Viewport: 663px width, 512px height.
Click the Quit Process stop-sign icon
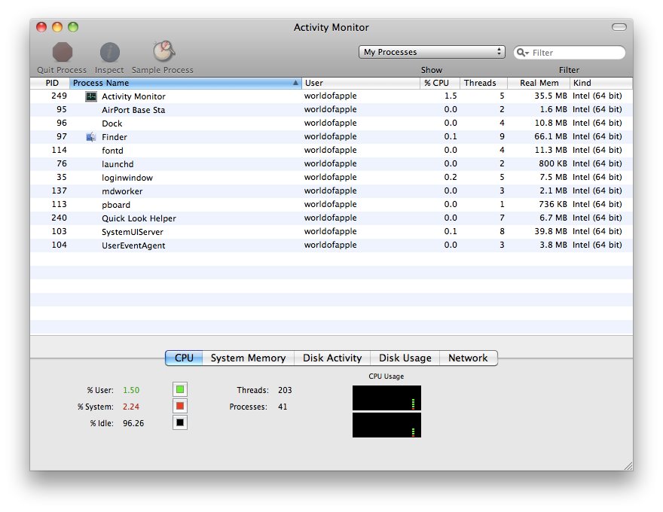point(62,52)
